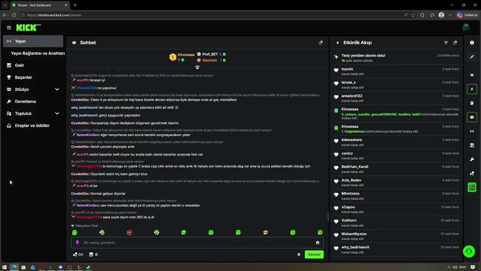Select the tnywin follow event
Image resolution: width=481 pixels, height=271 pixels.
(x=396, y=71)
